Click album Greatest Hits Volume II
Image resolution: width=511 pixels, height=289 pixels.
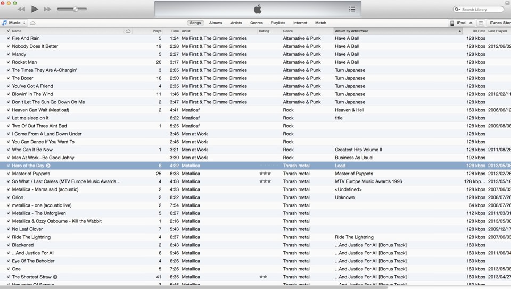pyautogui.click(x=358, y=150)
